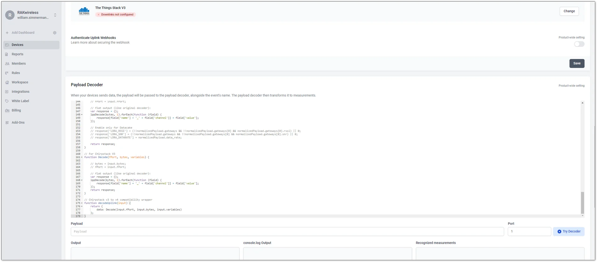Click Change for The Things Stack V3
Screen dimensions: 597x262
pyautogui.click(x=569, y=11)
